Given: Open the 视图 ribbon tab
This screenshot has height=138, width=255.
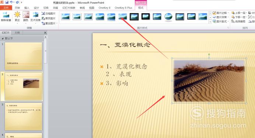Looking at the screenshot, I should tap(92, 8).
